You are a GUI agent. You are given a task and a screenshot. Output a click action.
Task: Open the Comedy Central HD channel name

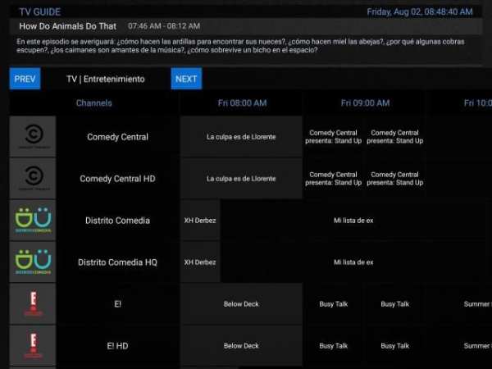tap(117, 179)
